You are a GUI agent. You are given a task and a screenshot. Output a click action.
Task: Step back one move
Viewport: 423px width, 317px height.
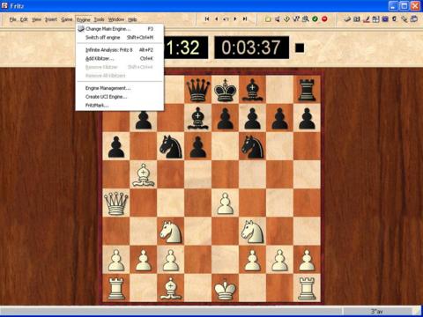click(x=217, y=19)
